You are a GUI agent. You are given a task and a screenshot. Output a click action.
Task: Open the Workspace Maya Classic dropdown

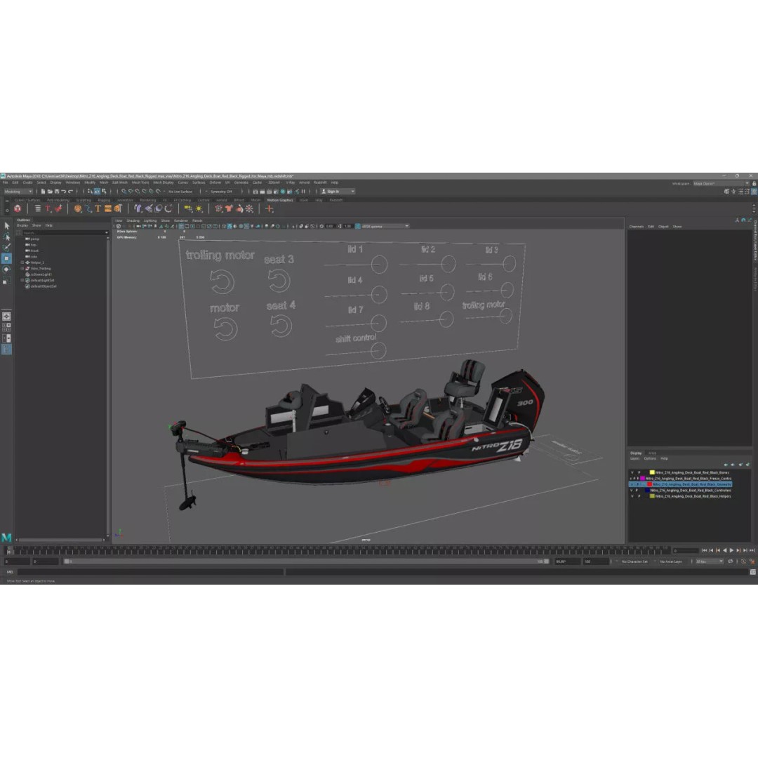click(721, 184)
